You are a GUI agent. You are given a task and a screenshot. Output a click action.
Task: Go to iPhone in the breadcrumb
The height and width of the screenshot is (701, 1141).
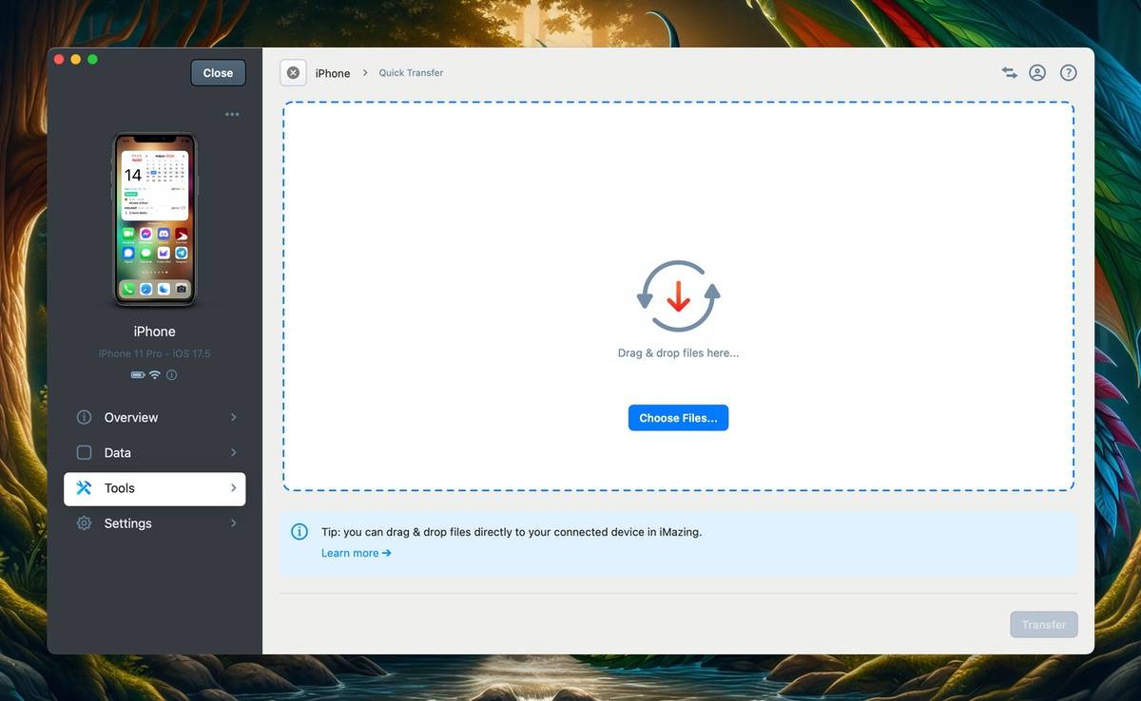coord(333,73)
